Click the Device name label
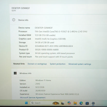 [x=24, y=28]
